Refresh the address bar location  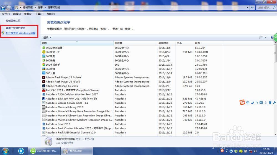click(252, 7)
